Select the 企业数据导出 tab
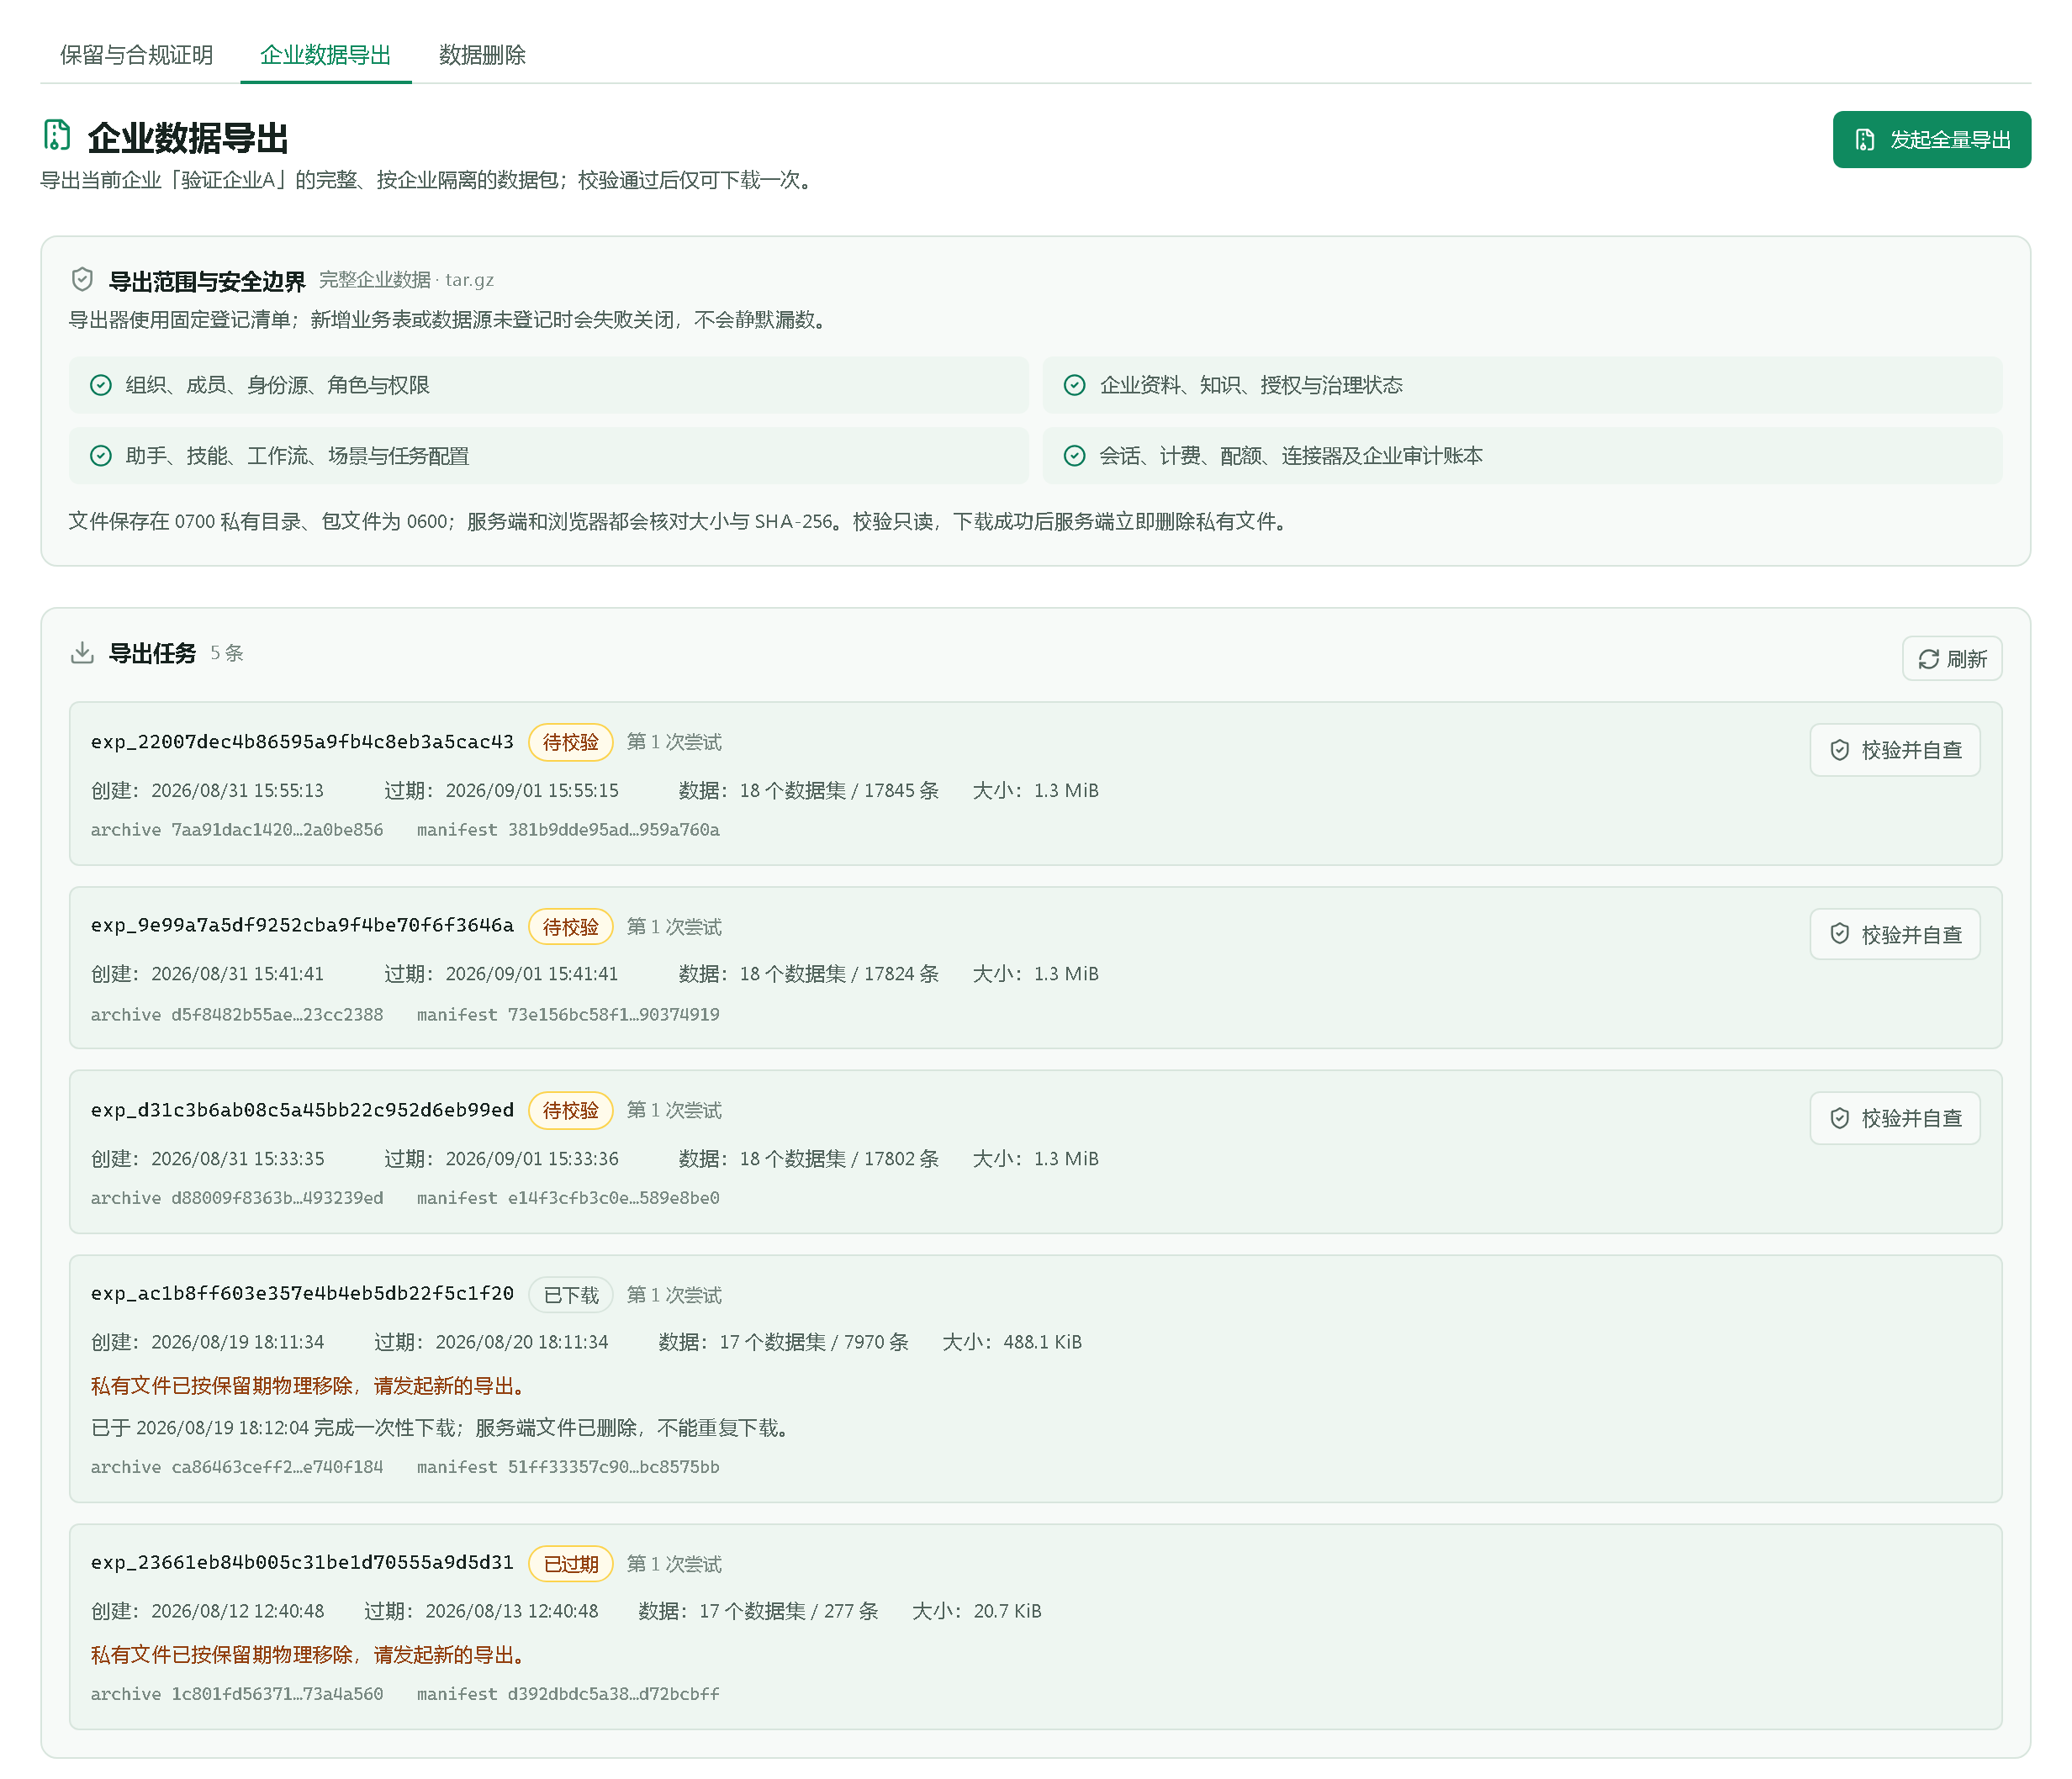2072x1779 pixels. pos(326,55)
